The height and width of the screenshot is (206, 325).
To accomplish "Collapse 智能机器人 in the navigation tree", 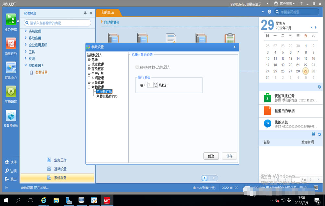I will tap(26, 65).
